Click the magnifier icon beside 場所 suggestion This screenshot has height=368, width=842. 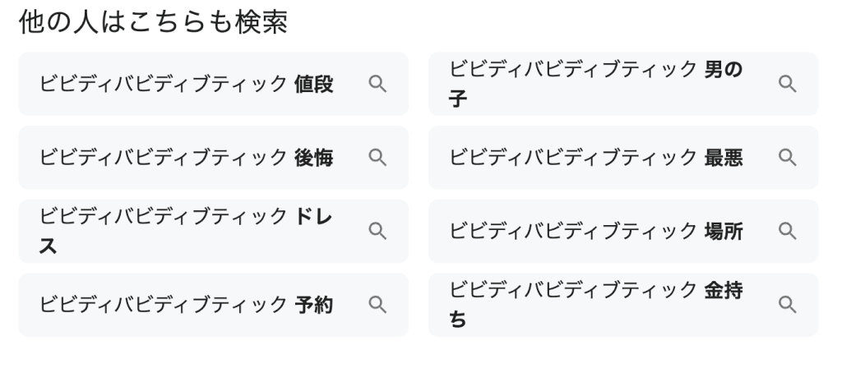[x=787, y=231]
